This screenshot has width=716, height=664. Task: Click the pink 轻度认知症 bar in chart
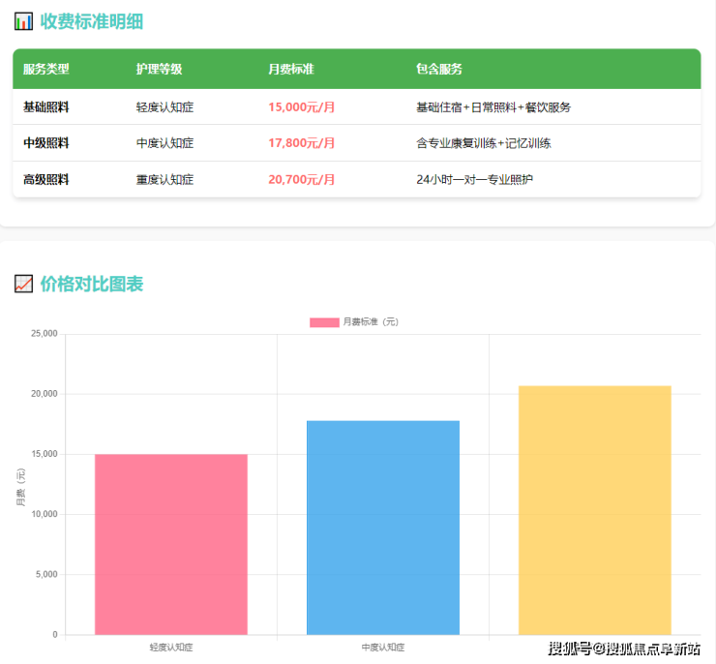point(171,544)
